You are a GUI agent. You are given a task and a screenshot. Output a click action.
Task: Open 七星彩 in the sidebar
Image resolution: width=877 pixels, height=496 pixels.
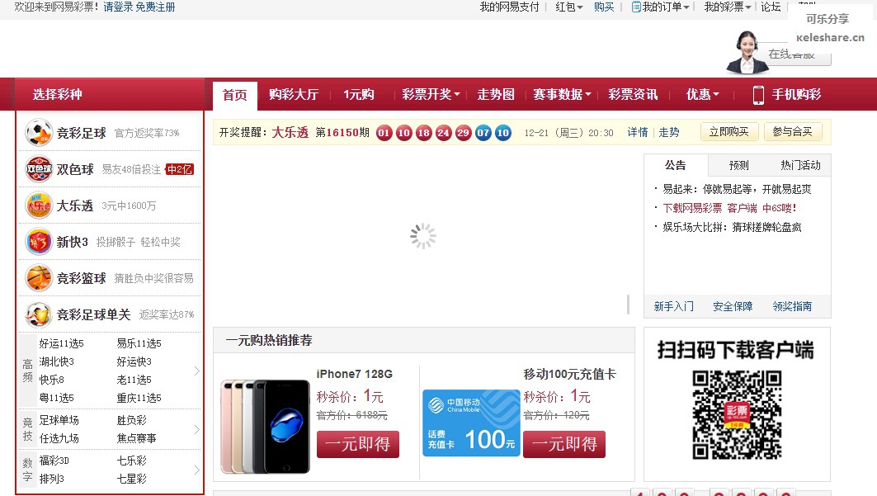(x=131, y=479)
